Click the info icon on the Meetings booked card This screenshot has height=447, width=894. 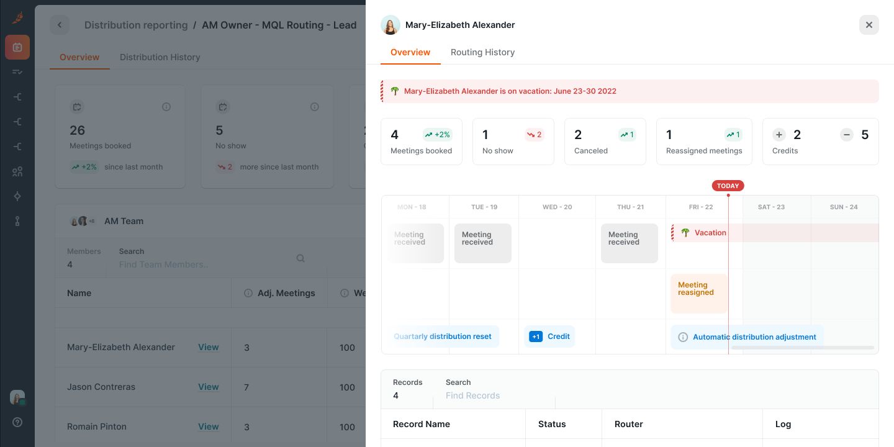tap(166, 106)
